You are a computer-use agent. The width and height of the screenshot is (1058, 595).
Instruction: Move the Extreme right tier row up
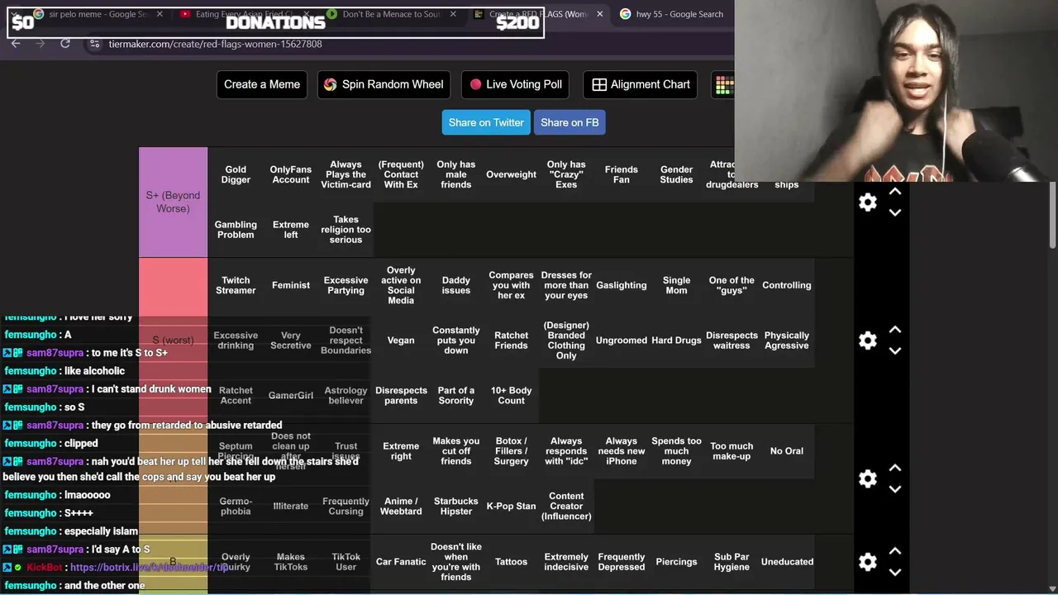pos(895,468)
